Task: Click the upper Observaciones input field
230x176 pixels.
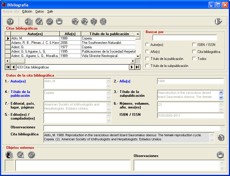Action: click(x=132, y=128)
